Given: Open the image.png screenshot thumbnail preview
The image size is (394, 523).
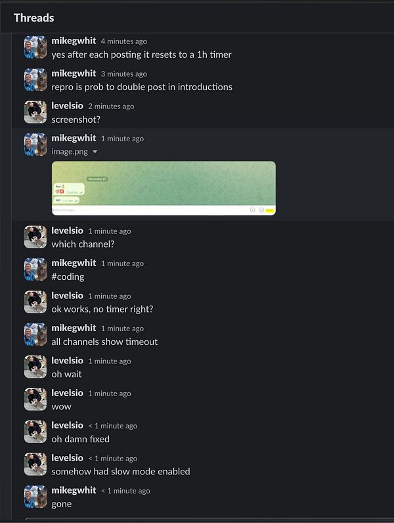Looking at the screenshot, I should (x=164, y=188).
